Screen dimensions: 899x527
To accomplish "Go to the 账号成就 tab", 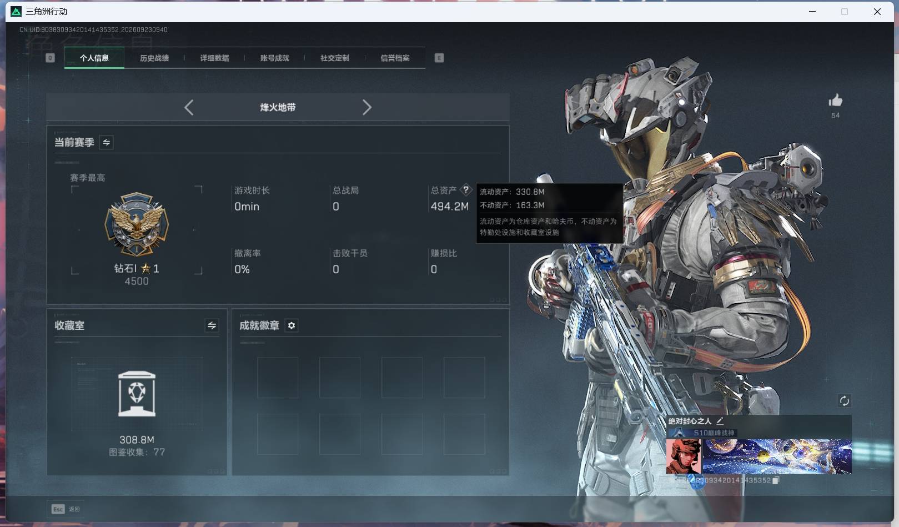I will [x=274, y=58].
